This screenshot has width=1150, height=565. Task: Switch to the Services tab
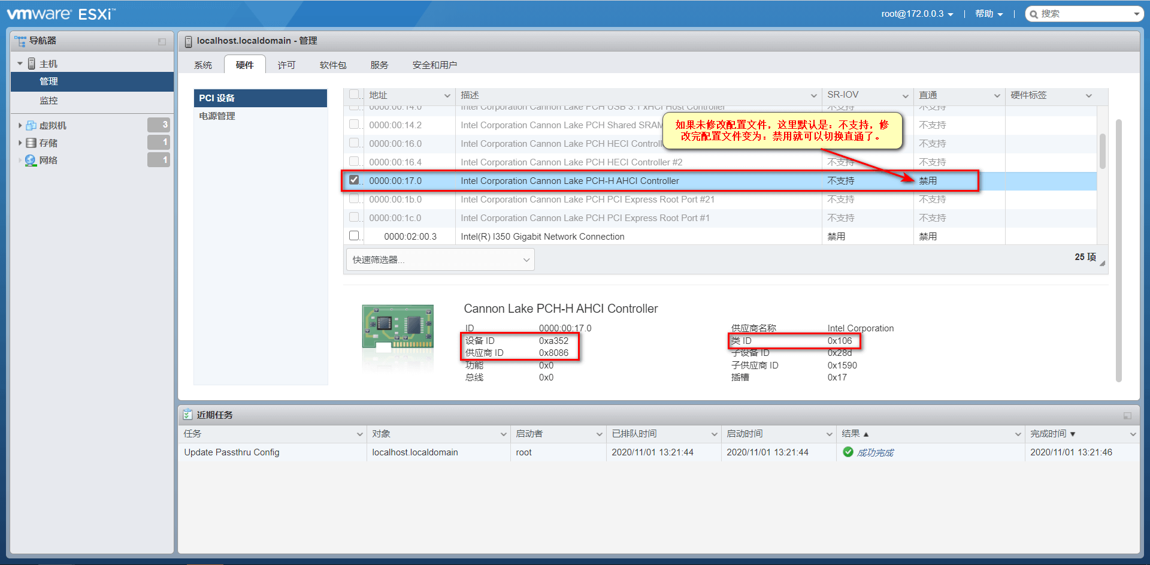pyautogui.click(x=379, y=65)
